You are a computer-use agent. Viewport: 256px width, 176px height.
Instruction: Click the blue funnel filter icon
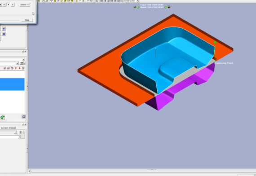pyautogui.click(x=4, y=29)
